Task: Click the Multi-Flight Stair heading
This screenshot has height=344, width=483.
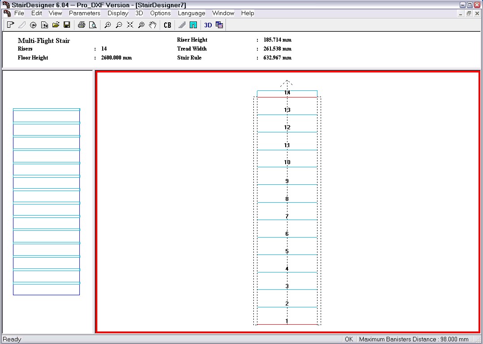Action: click(44, 41)
